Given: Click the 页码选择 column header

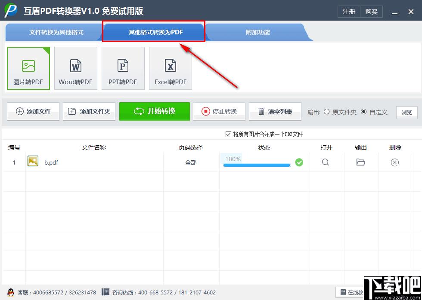Looking at the screenshot, I should point(191,147).
